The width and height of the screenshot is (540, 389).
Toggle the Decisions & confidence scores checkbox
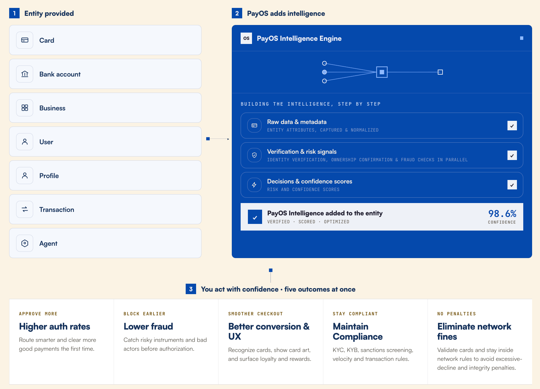tap(512, 185)
